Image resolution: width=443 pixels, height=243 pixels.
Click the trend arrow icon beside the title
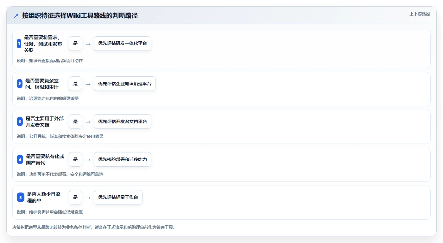[x=16, y=16]
